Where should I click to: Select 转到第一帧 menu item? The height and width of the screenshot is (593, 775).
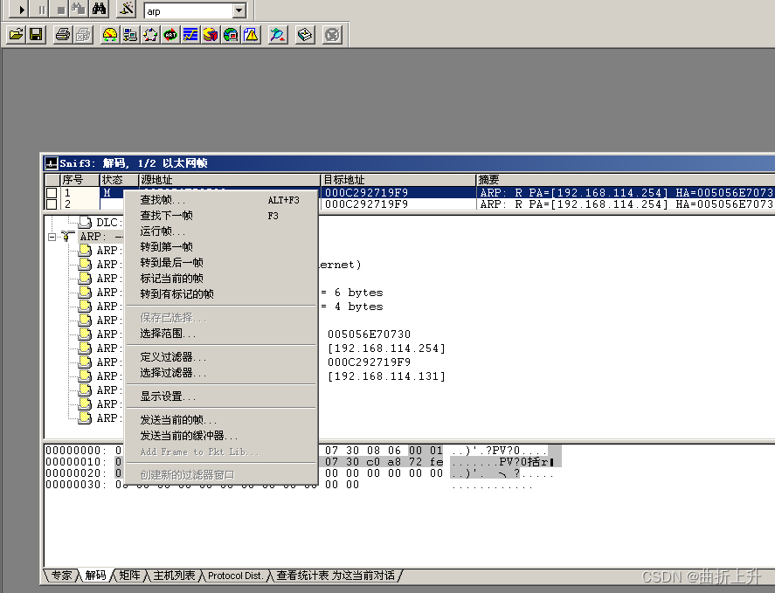pos(221,246)
